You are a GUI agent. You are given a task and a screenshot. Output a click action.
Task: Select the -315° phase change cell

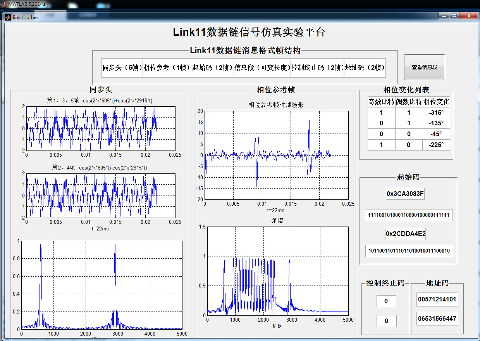(436, 113)
